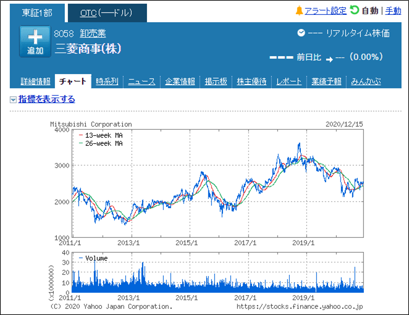The height and width of the screenshot is (315, 409).
Task: Select 手動 refresh mode link
Action: [x=393, y=11]
